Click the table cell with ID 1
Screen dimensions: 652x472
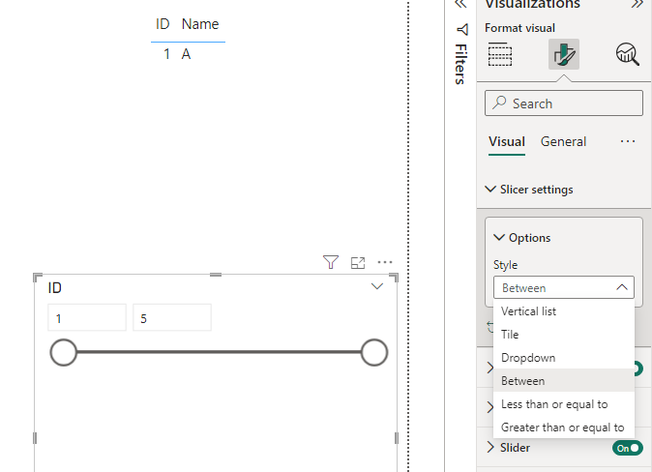pyautogui.click(x=166, y=54)
